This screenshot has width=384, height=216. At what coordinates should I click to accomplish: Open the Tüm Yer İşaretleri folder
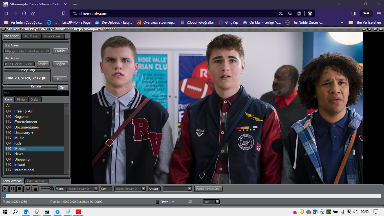coord(365,22)
